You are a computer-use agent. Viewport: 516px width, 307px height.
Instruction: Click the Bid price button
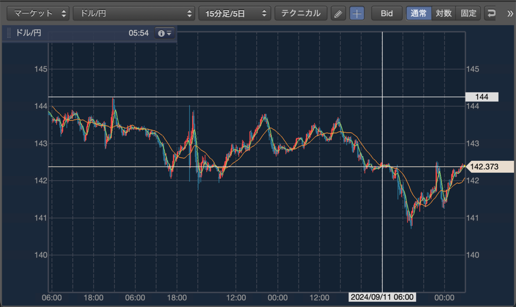[387, 13]
